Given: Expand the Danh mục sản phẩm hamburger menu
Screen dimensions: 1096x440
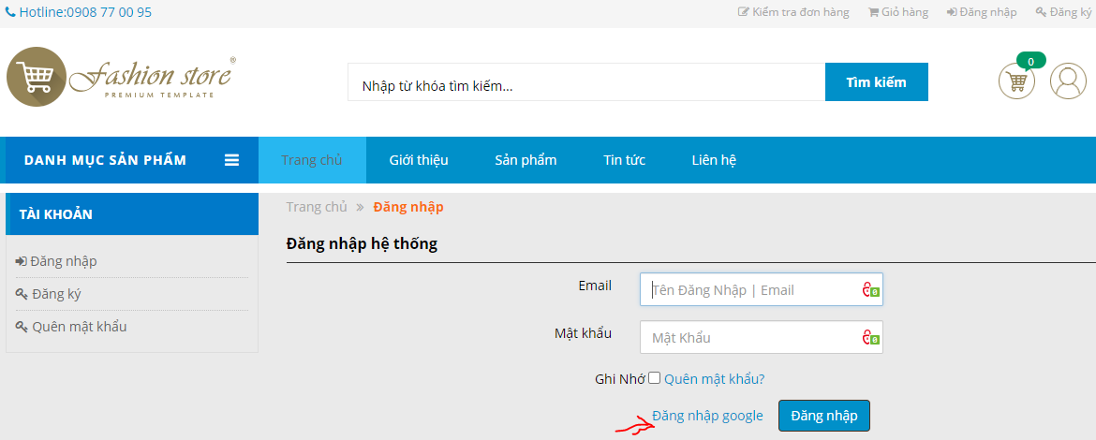Looking at the screenshot, I should click(232, 160).
